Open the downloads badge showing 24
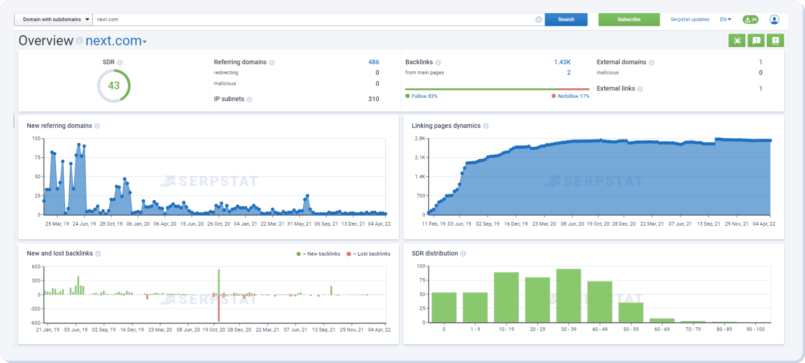Screen dimensions: 805x363 (x=750, y=20)
